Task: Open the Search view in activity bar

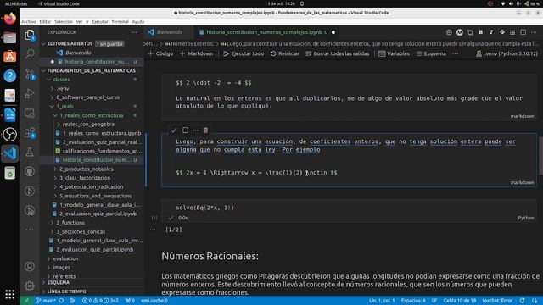Action: tap(30, 53)
